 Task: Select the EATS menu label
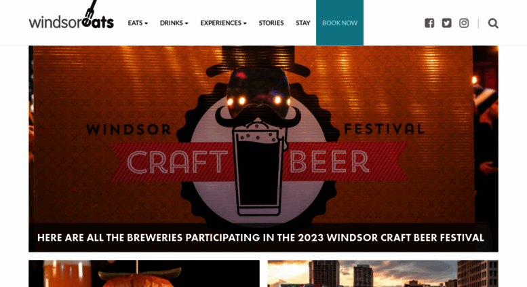coord(135,23)
